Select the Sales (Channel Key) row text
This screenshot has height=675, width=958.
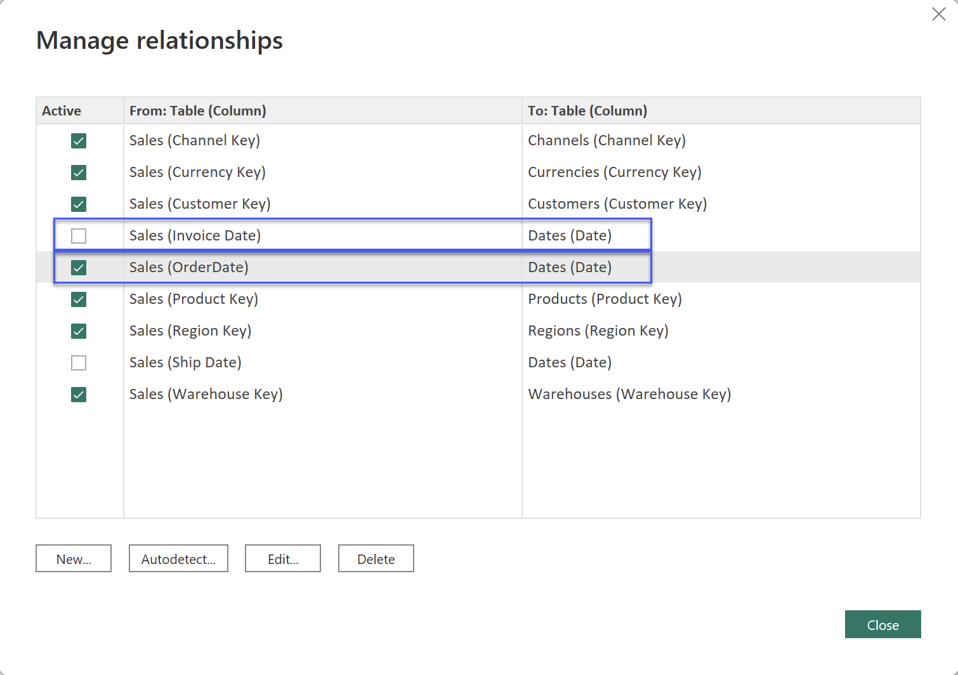(x=195, y=140)
